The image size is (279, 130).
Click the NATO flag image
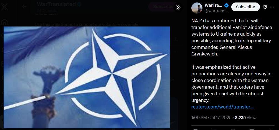point(87,77)
